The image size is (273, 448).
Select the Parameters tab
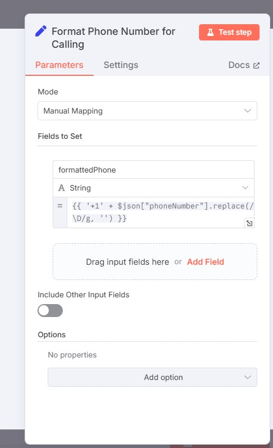(59, 65)
